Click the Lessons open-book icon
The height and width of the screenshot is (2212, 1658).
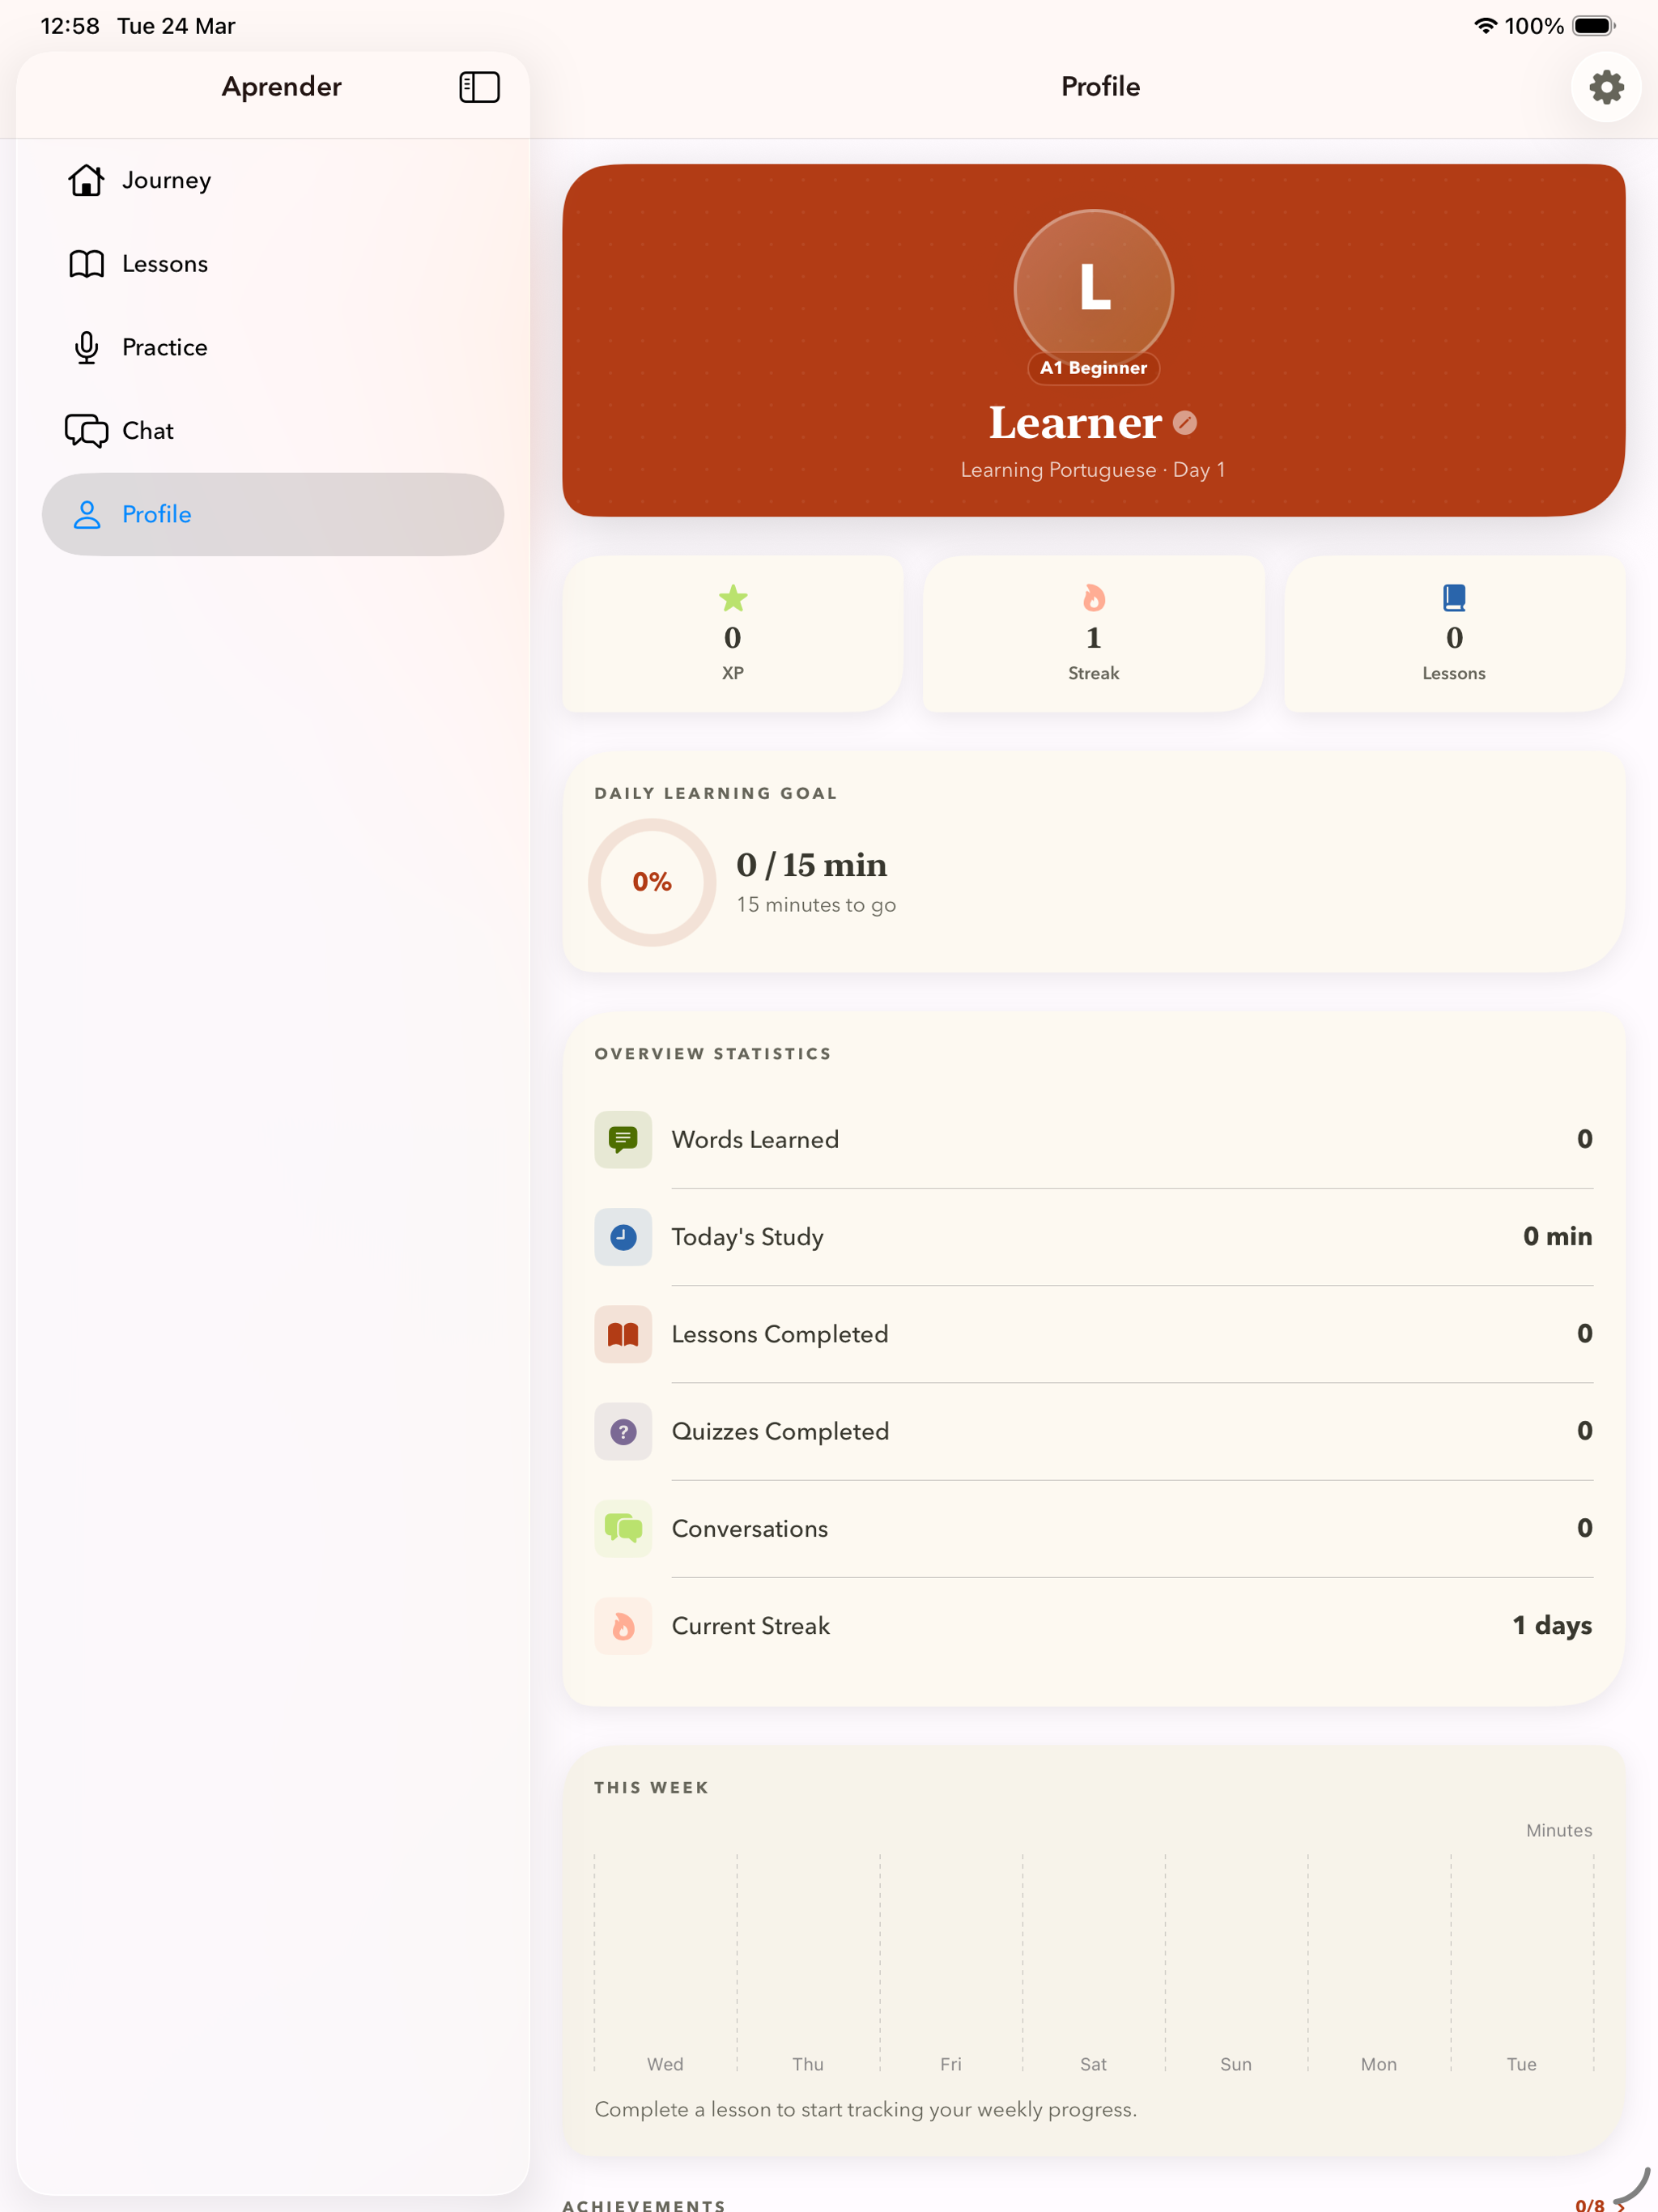click(x=86, y=264)
